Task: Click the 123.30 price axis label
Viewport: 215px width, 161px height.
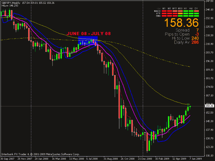Action: point(209,147)
